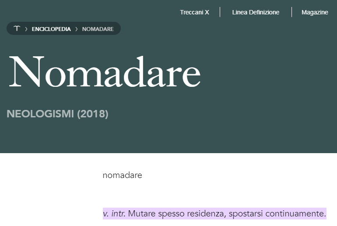Click the word spostarsi in the definition
Image resolution: width=337 pixels, height=226 pixels.
pyautogui.click(x=246, y=214)
